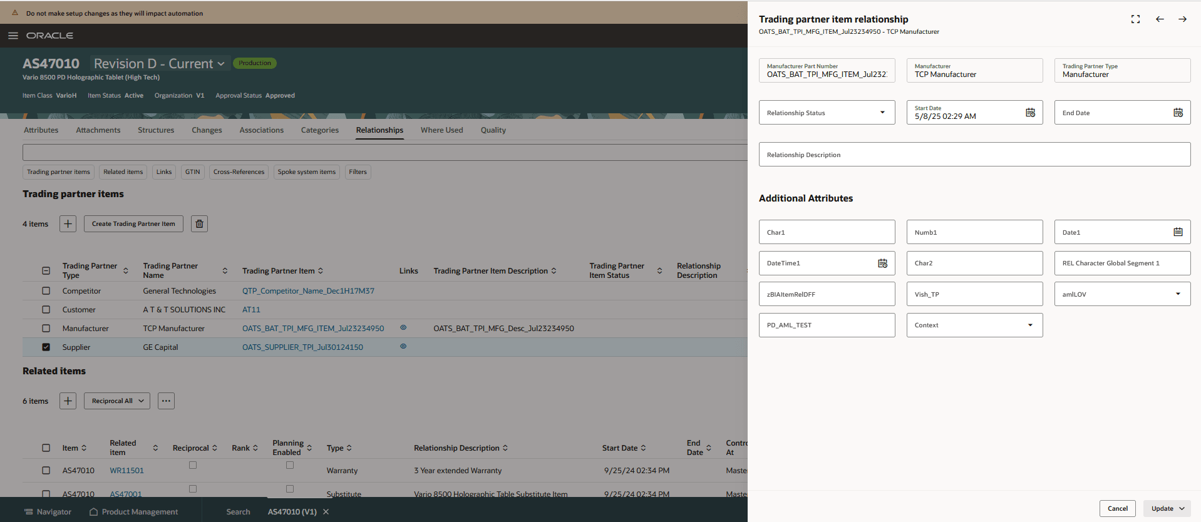Expand the relationship panel to full screen
The height and width of the screenshot is (522, 1201).
click(x=1135, y=19)
